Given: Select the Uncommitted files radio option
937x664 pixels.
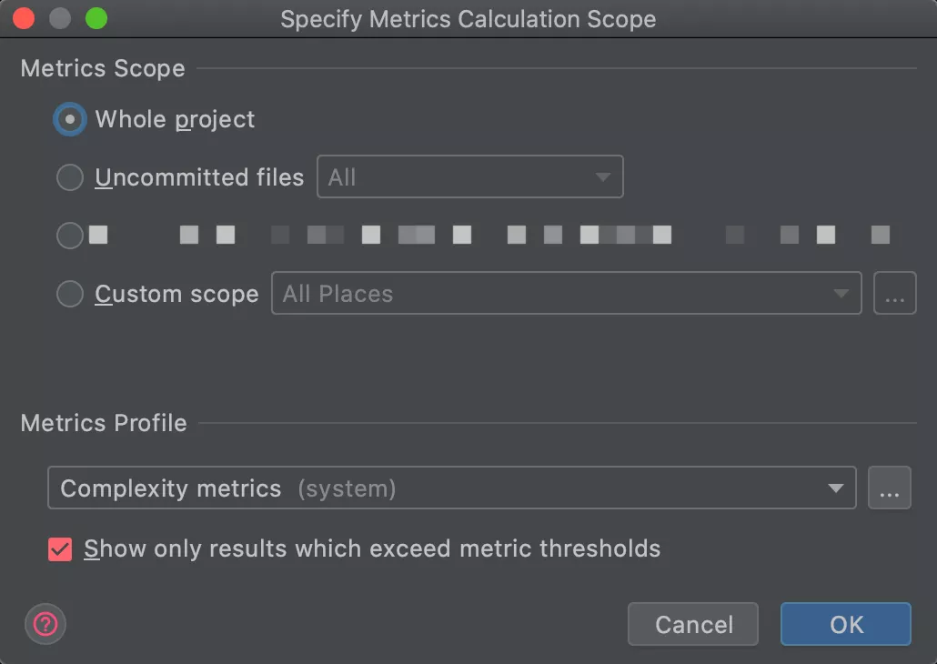Looking at the screenshot, I should coord(70,177).
